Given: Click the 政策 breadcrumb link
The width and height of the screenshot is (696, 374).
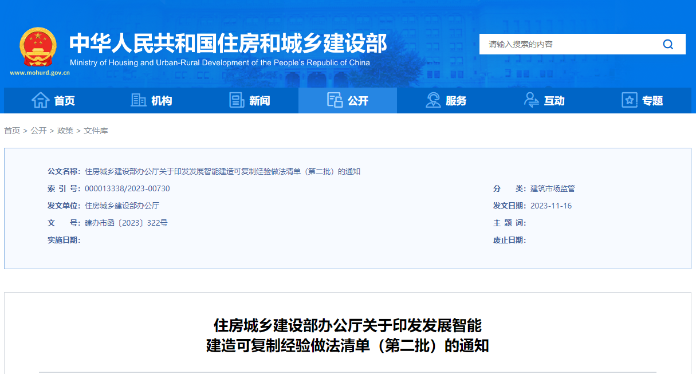Looking at the screenshot, I should click(65, 131).
